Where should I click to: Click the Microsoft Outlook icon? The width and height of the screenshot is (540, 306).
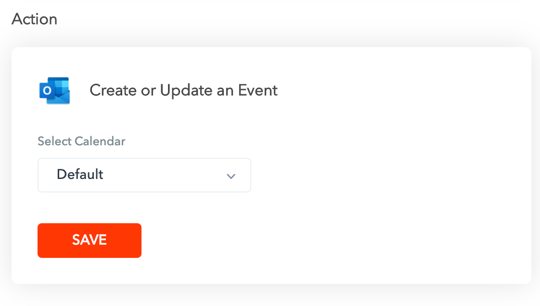(x=54, y=90)
